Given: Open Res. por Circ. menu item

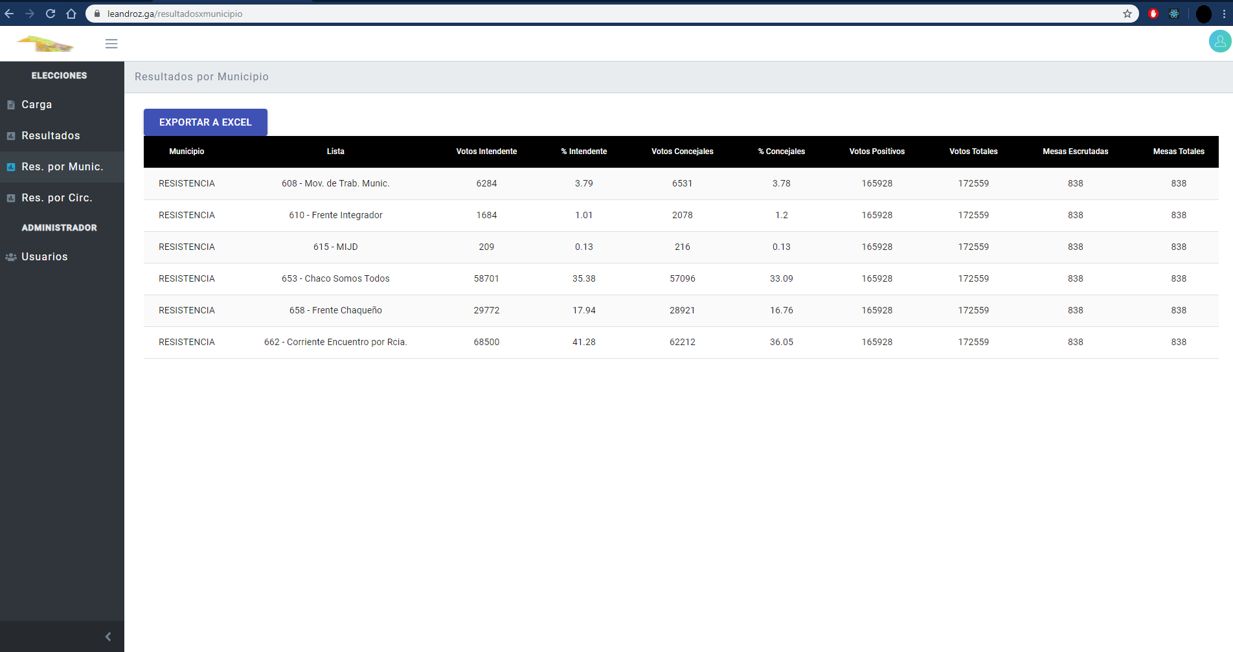Looking at the screenshot, I should (62, 197).
